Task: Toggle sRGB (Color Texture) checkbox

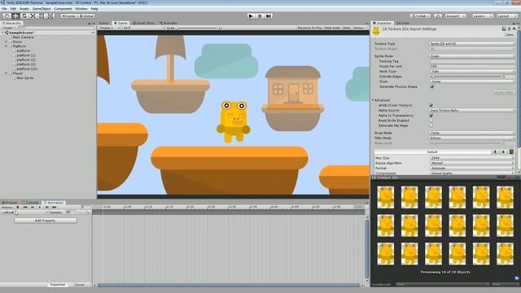Action: coord(431,105)
